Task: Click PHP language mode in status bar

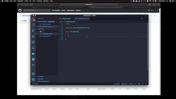Action: pos(139,84)
